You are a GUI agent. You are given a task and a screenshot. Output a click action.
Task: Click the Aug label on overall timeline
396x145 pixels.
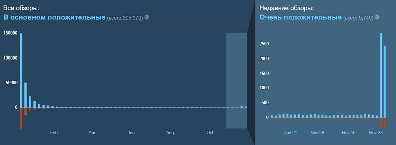coord(170,133)
